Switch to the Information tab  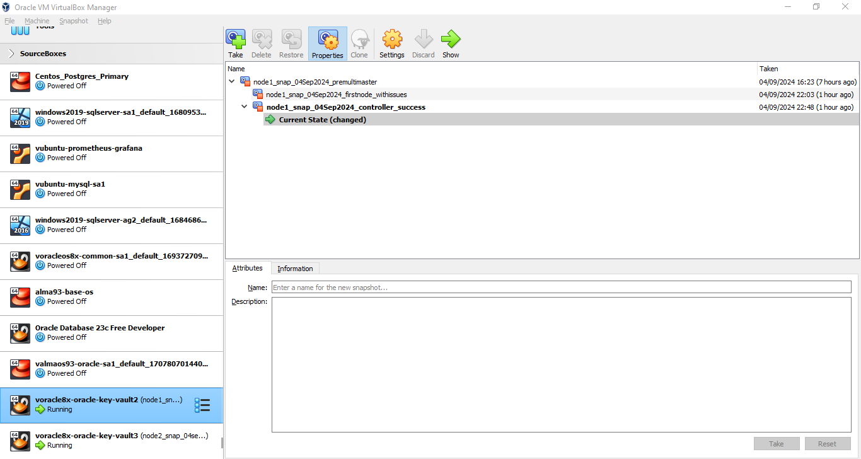295,269
